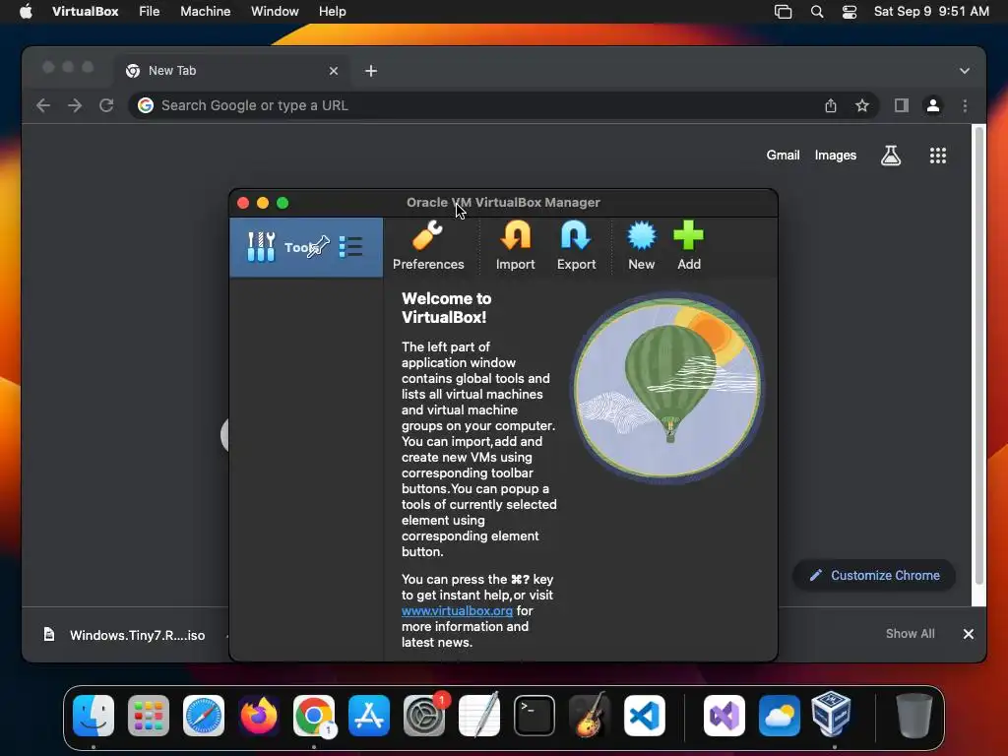The height and width of the screenshot is (756, 1008).
Task: Close the Chrome New Tab
Action: (x=334, y=71)
